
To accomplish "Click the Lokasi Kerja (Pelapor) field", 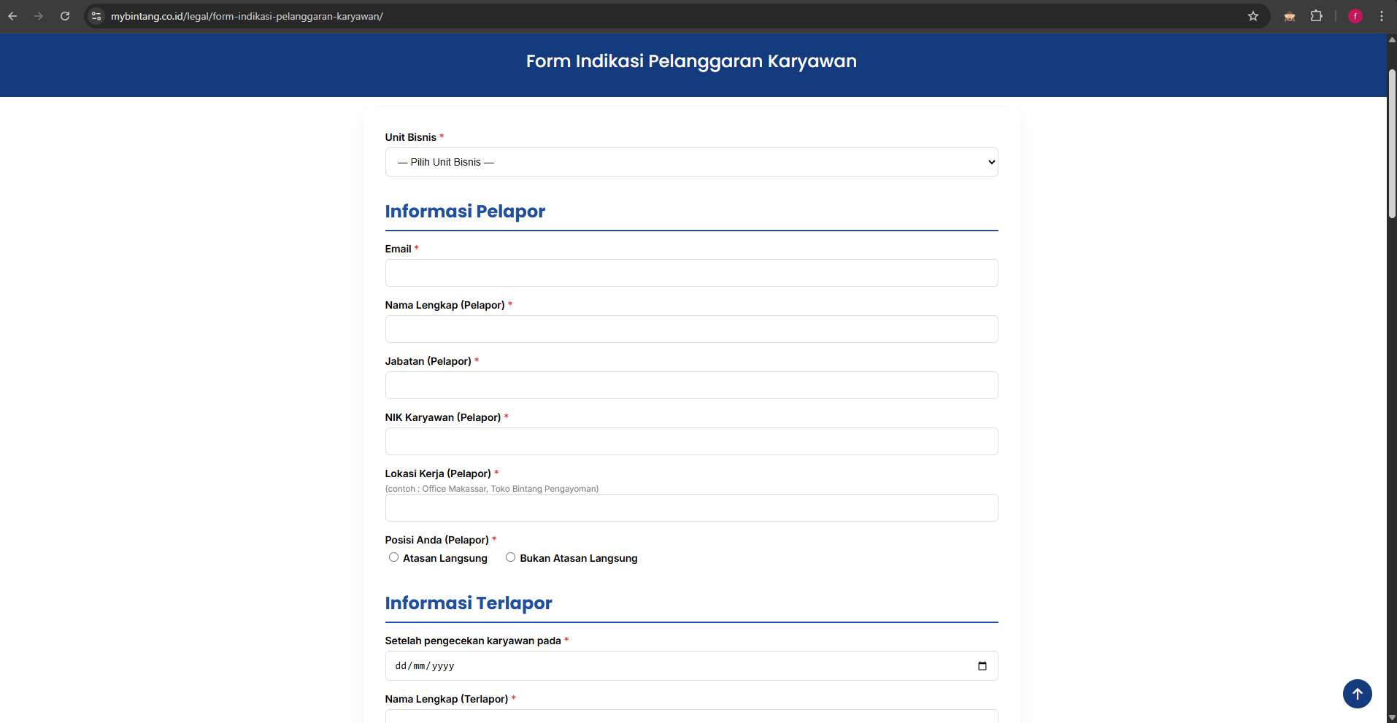I will [691, 508].
